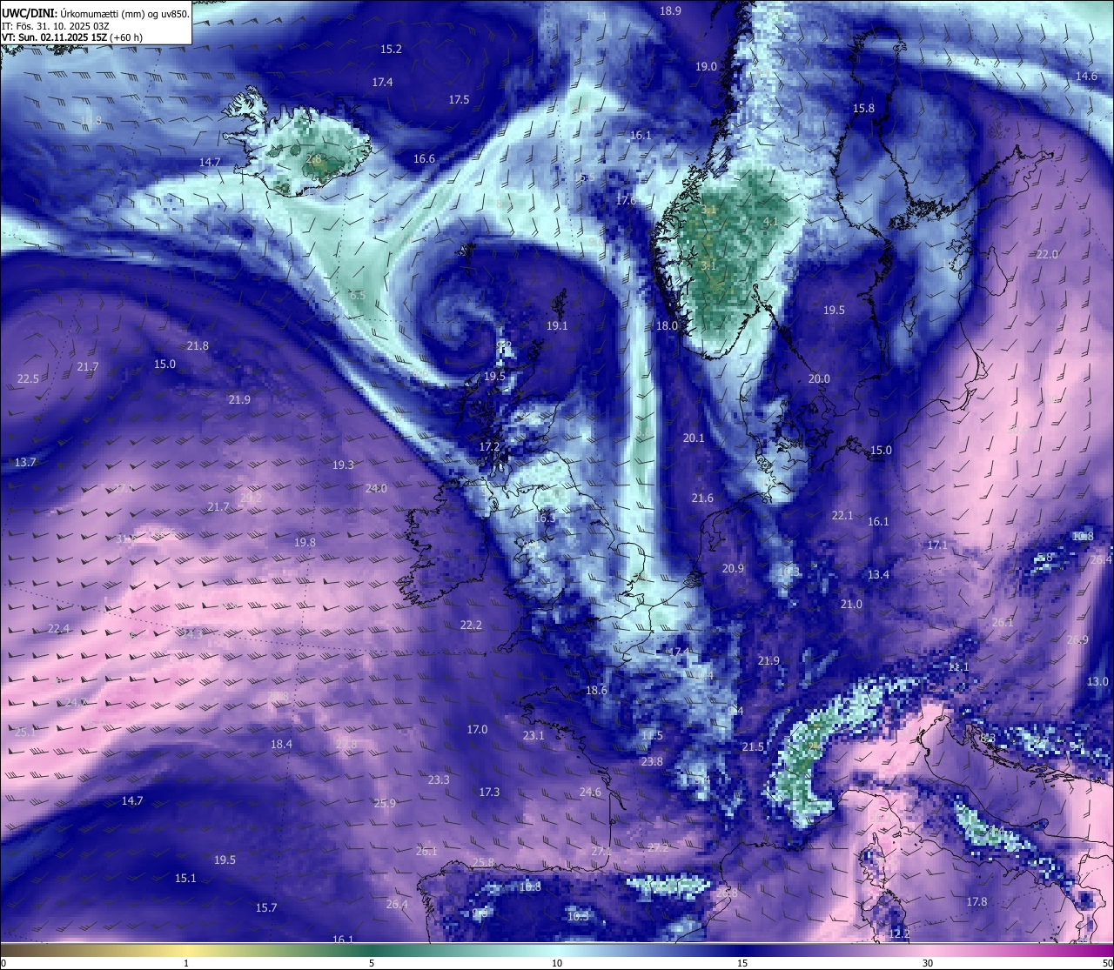Viewport: 1114px width, 970px height.
Task: Click the color scale label '30'
Action: click(928, 963)
